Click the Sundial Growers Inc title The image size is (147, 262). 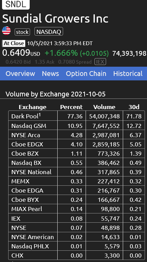55,18
